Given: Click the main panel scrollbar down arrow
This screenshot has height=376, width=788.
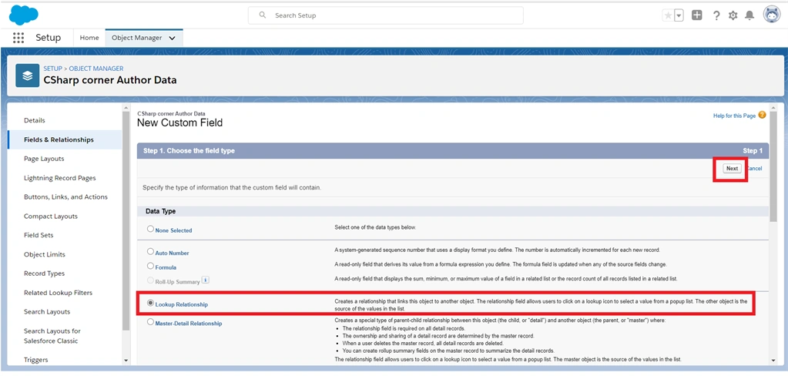Looking at the screenshot, I should point(773,361).
